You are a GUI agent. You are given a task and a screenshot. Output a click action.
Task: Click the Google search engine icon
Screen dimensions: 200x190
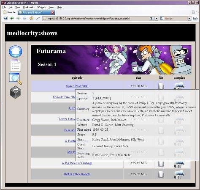point(162,19)
